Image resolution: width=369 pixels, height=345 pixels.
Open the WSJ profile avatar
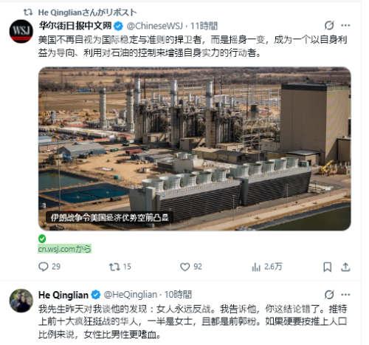[x=21, y=31]
